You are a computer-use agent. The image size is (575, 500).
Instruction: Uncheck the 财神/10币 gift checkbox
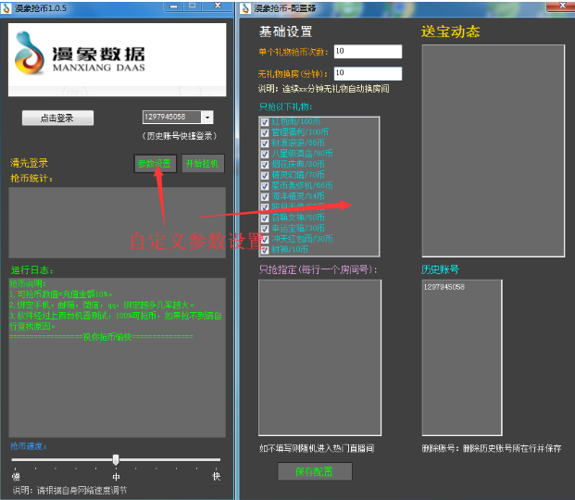coord(265,250)
